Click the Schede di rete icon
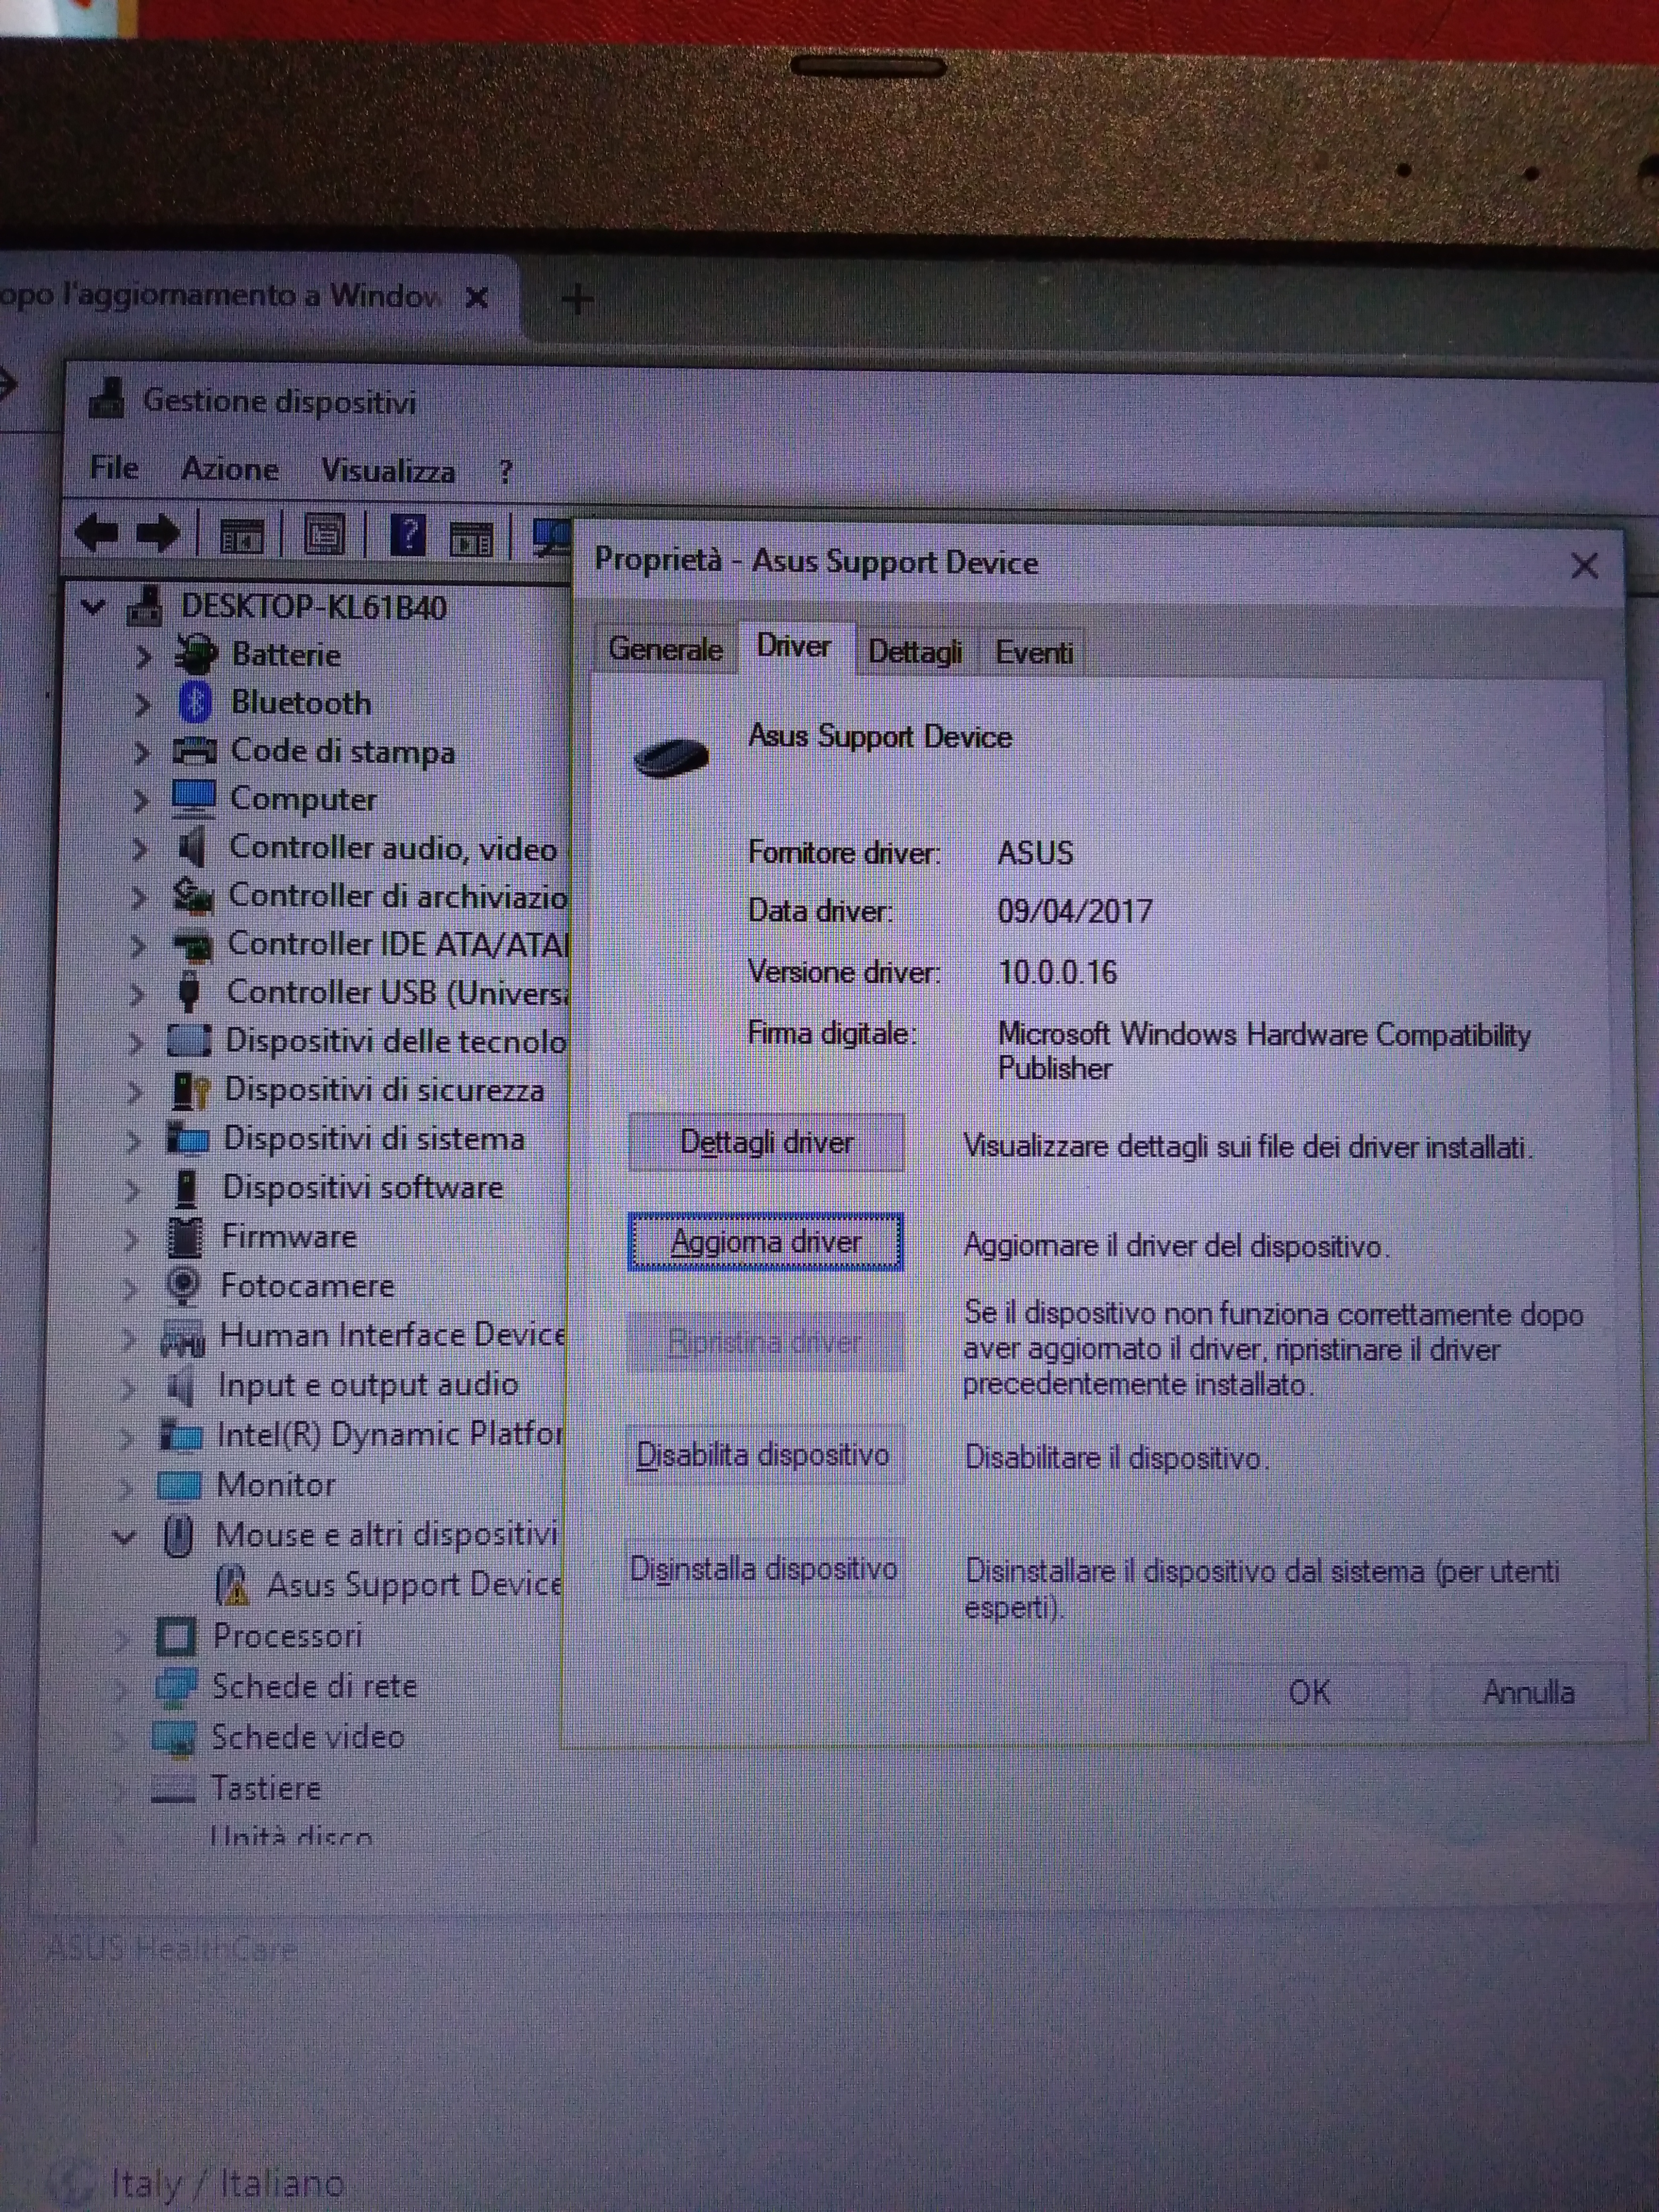The height and width of the screenshot is (2212, 1659). pos(175,1687)
